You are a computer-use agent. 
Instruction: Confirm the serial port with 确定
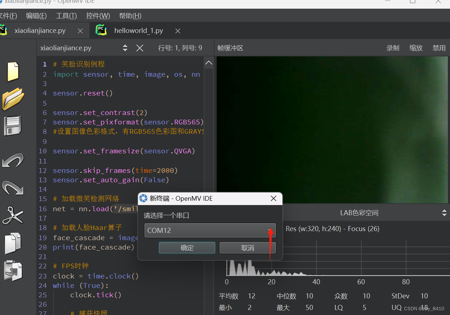[x=187, y=248]
